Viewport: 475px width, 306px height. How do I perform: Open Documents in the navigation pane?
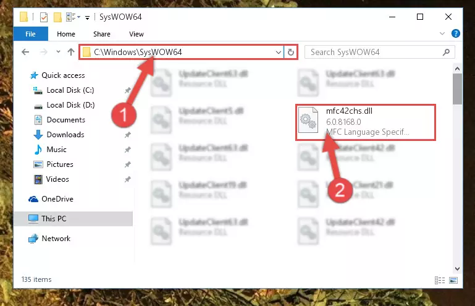point(65,120)
